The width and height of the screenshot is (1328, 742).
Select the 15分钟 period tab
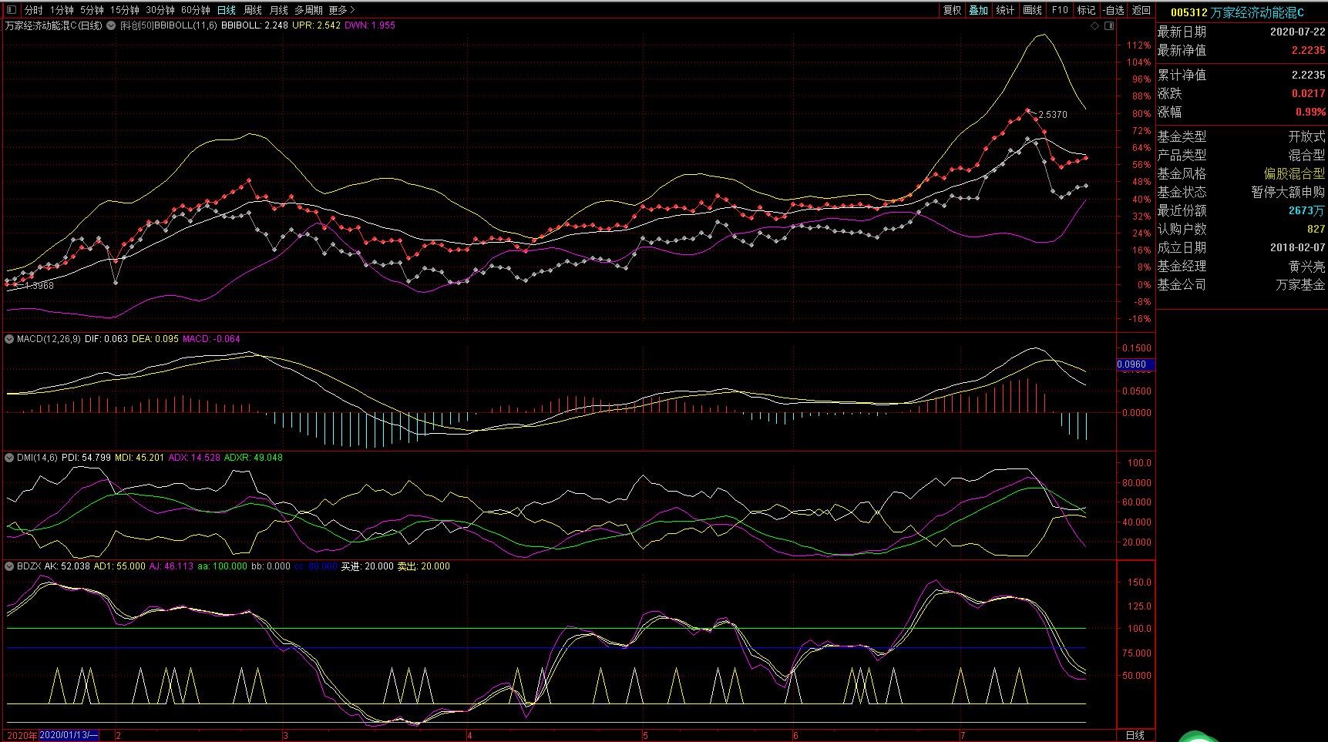(124, 10)
